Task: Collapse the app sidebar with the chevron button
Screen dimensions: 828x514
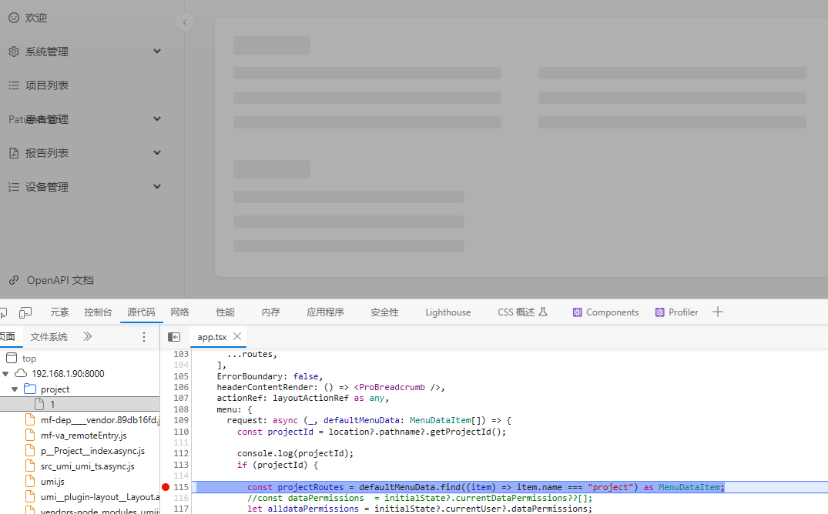Action: tap(185, 22)
